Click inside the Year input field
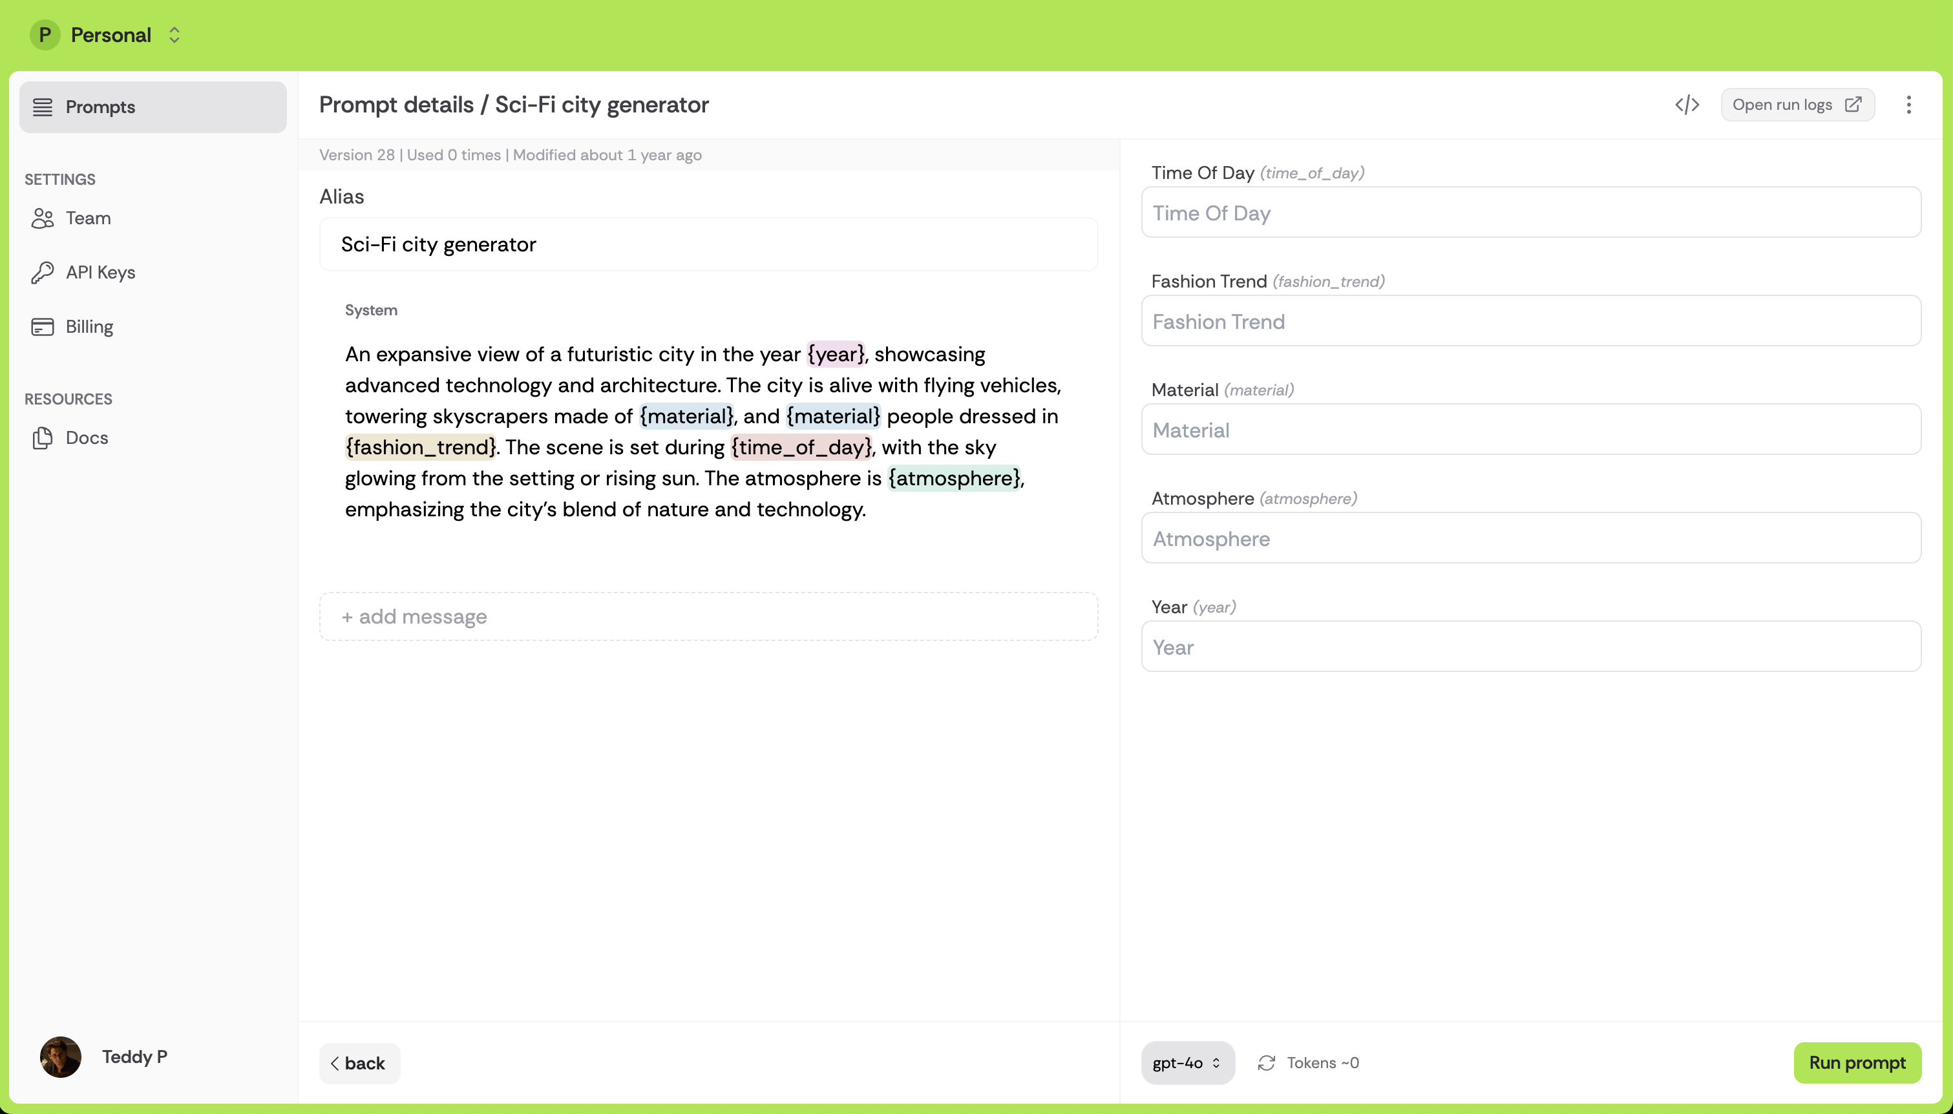The image size is (1953, 1114). pos(1530,647)
